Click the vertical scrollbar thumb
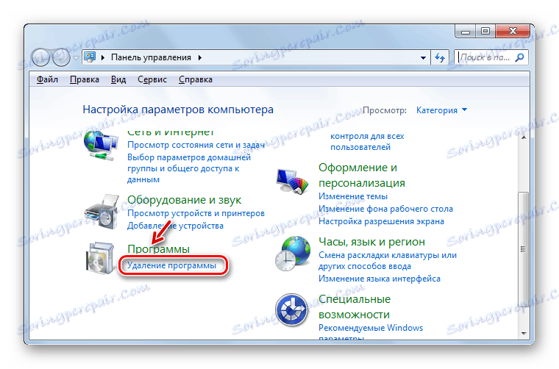 523,248
